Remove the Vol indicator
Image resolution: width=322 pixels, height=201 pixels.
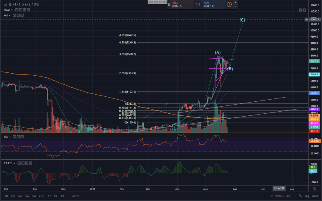pyautogui.click(x=22, y=15)
